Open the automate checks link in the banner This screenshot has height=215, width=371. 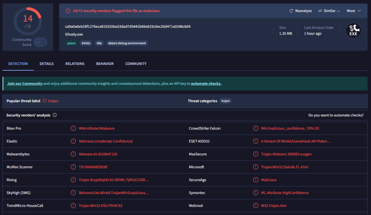[x=206, y=83]
